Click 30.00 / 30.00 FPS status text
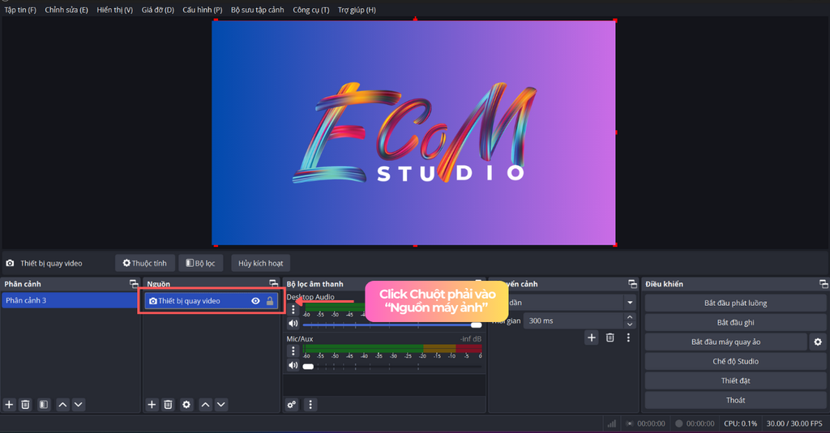Screen dimensions: 830x433 tap(794, 423)
